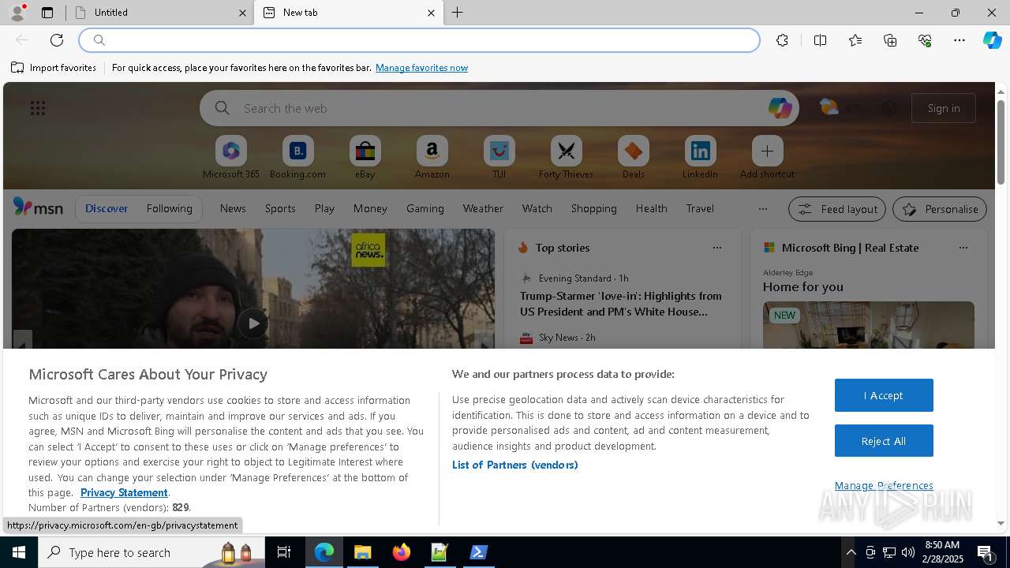Open the Gaming category
Image resolution: width=1010 pixels, height=568 pixels.
425,208
